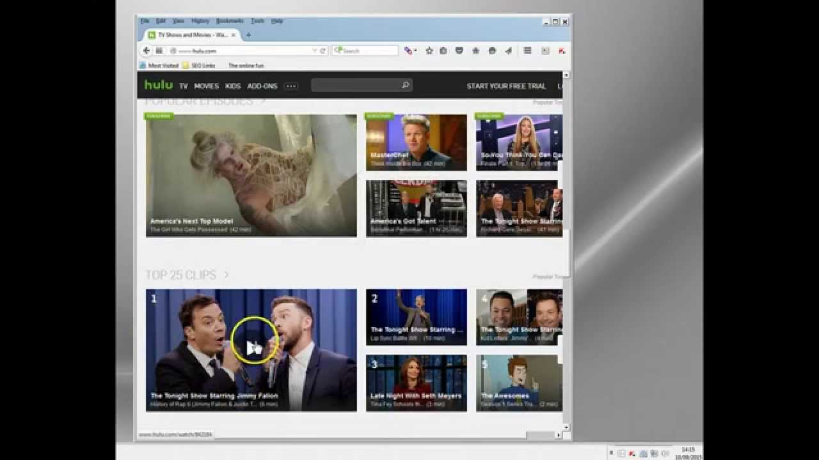Click the scrollbar down arrow

pos(566,427)
